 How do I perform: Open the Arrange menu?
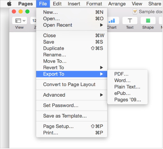117,4
